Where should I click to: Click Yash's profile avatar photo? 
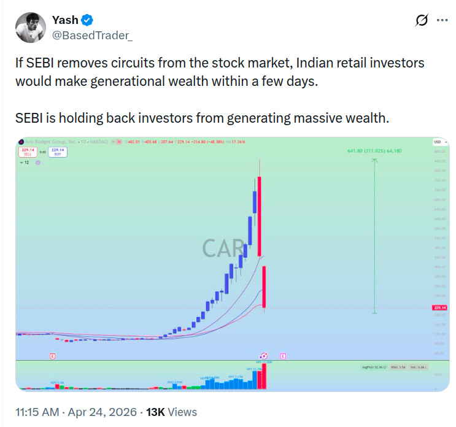tap(30, 28)
